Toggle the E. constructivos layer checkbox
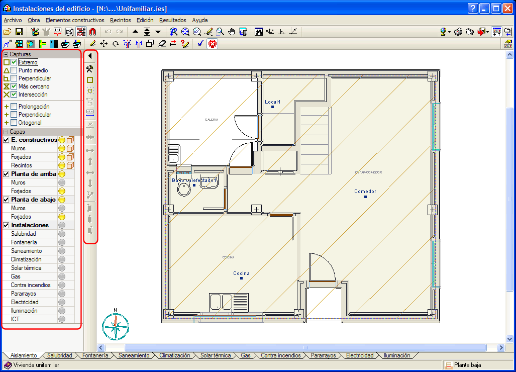 [6, 140]
